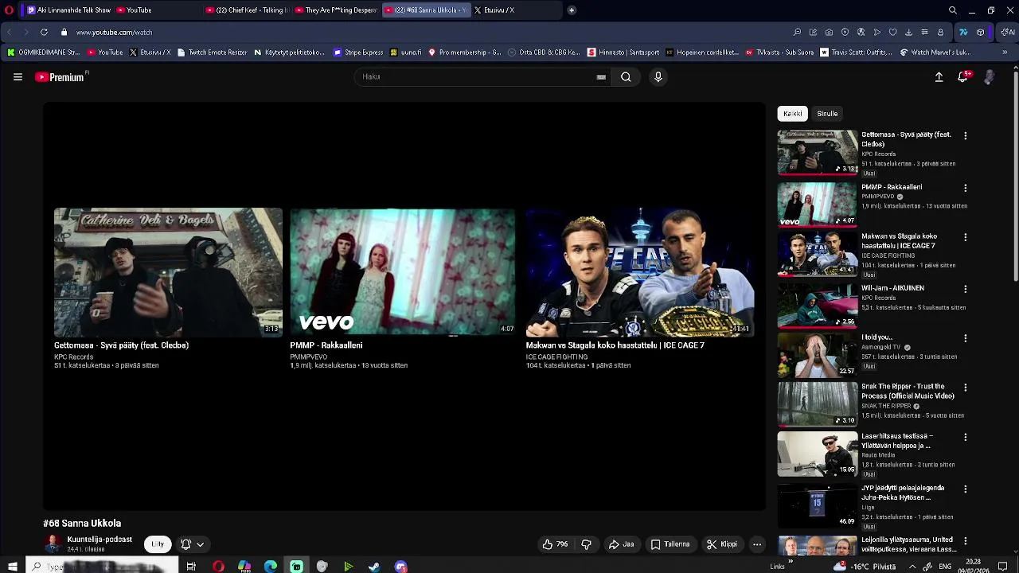Open Kuuntelija-podcast channel link
The image size is (1019, 573).
[x=100, y=540]
